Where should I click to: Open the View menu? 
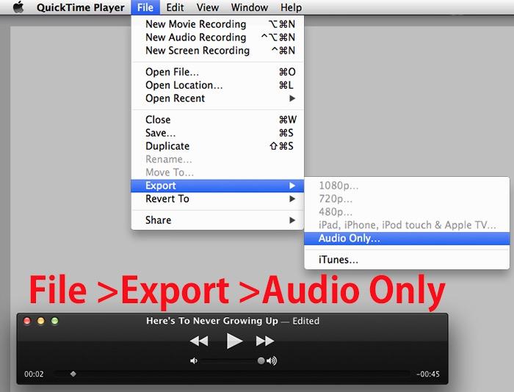tap(208, 7)
